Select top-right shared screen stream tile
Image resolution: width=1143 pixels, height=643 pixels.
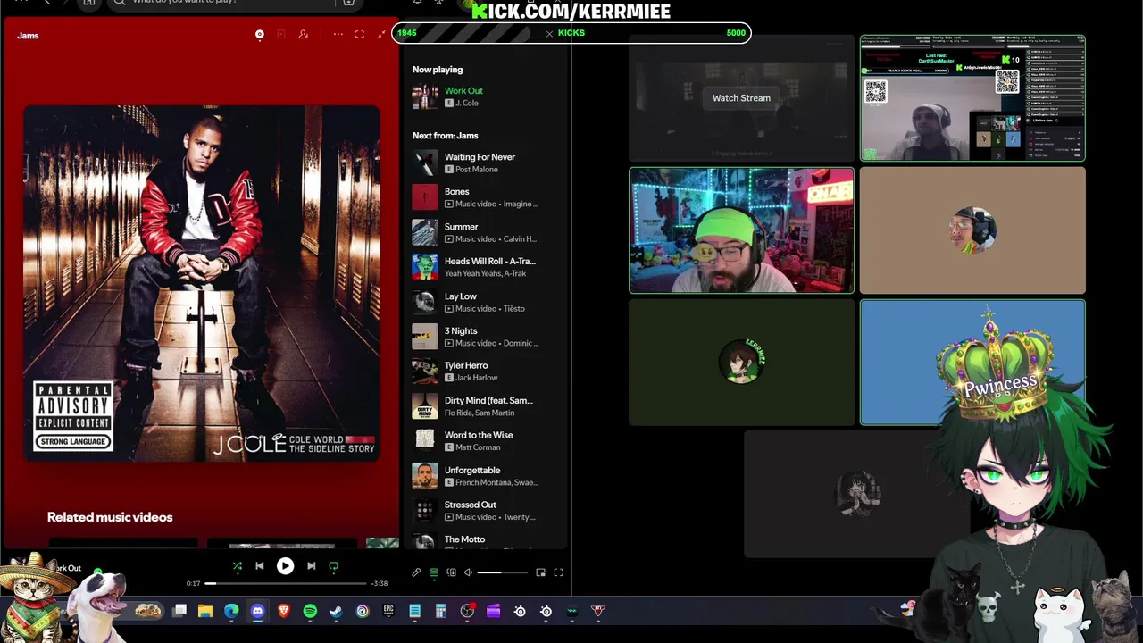point(972,98)
